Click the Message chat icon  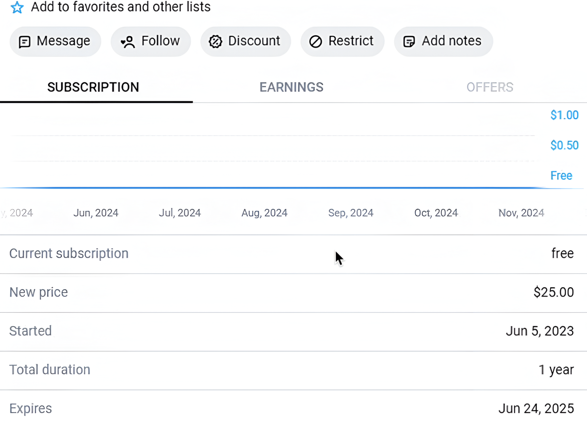(x=25, y=42)
